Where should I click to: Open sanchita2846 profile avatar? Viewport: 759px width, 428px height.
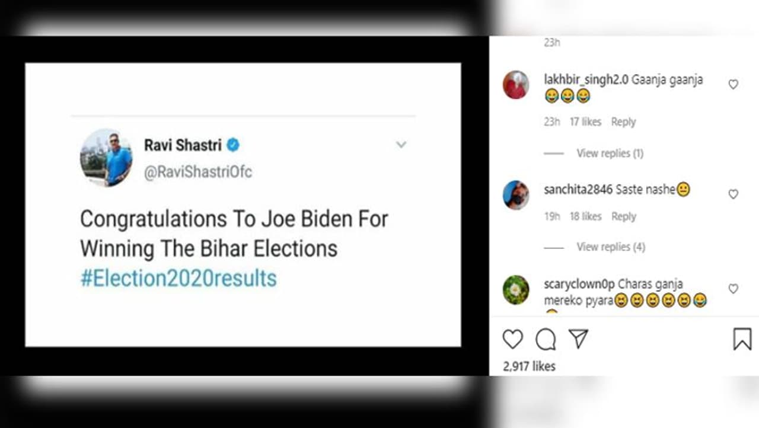516,195
